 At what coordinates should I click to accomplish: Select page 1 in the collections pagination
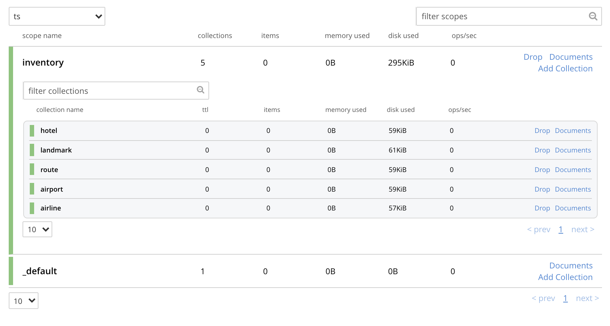561,229
